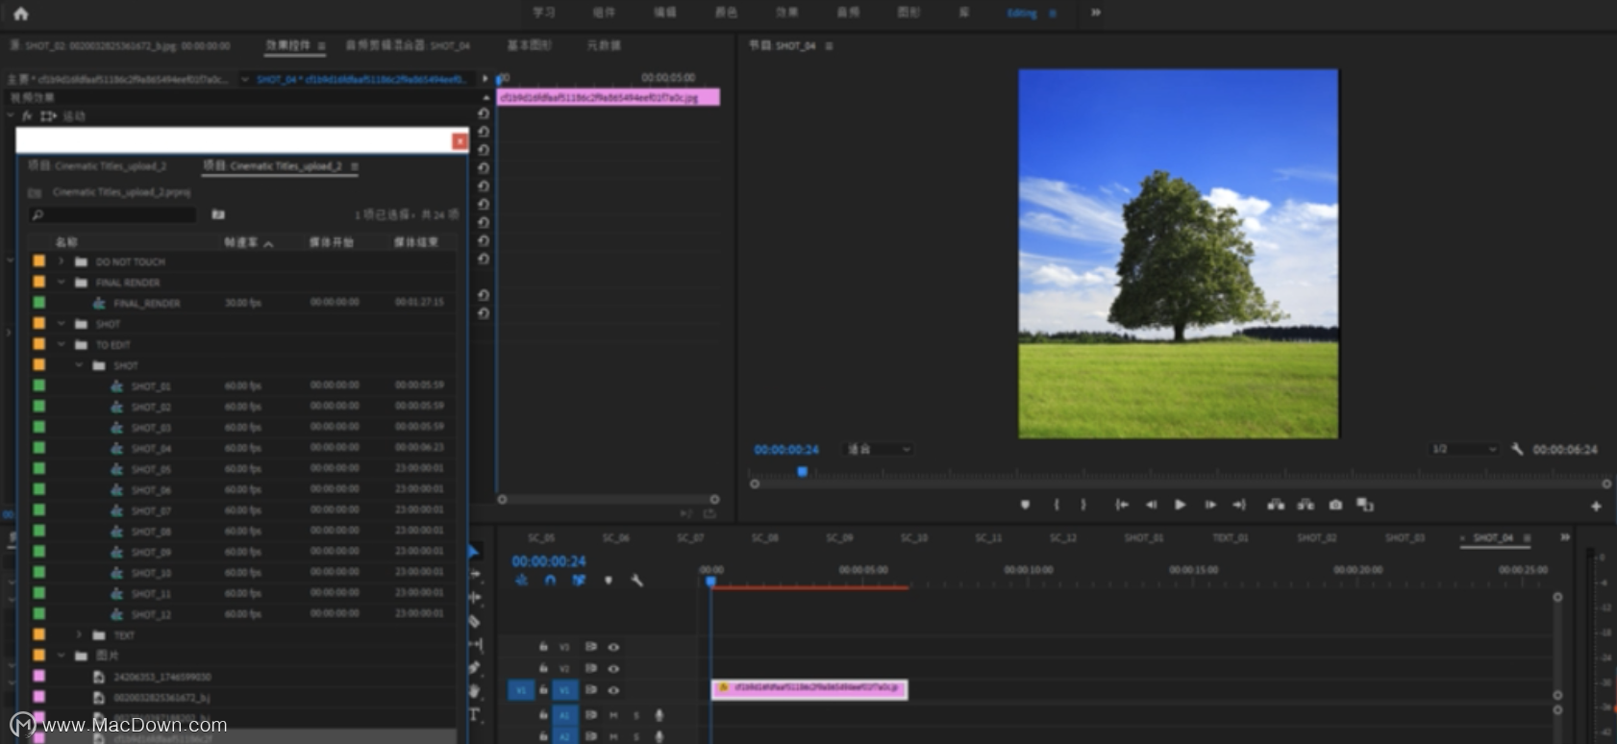This screenshot has height=744, width=1617.
Task: Toggle lock on V3 track
Action: pos(543,647)
